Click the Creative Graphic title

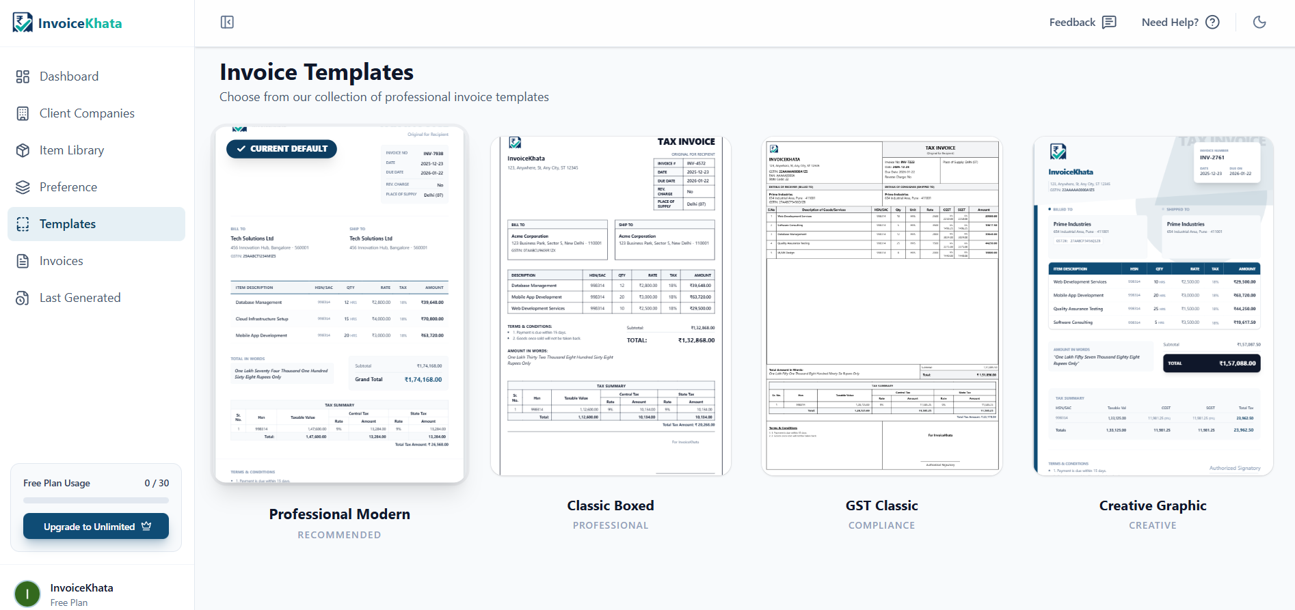(1153, 506)
